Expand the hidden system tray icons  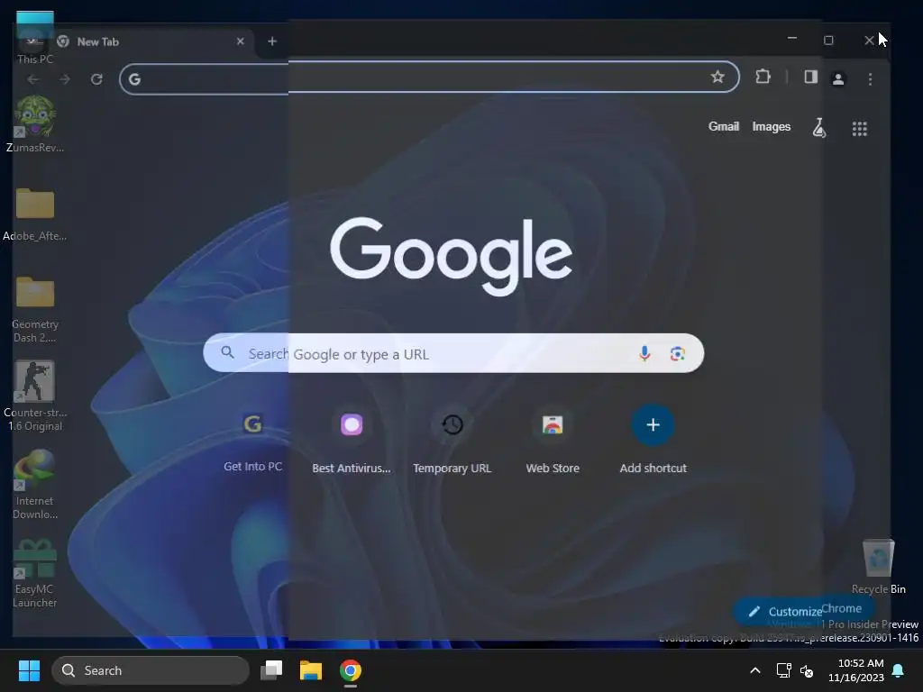click(755, 670)
